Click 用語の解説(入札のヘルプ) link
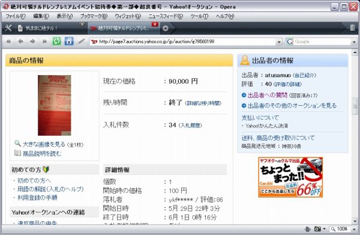The width and height of the screenshot is (360, 235). click(50, 189)
